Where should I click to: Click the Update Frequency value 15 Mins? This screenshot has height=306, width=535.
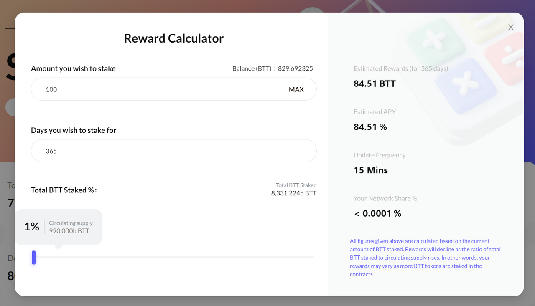click(x=370, y=170)
